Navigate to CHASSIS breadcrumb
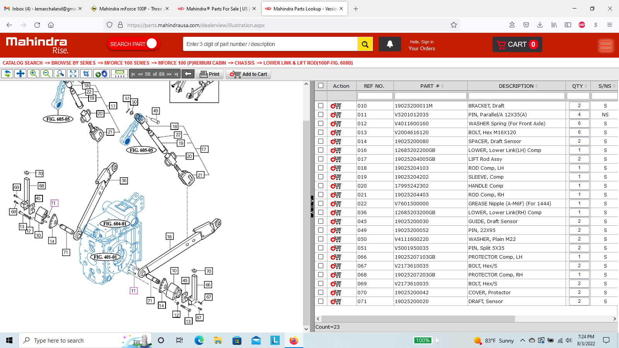The width and height of the screenshot is (619, 348). 245,63
